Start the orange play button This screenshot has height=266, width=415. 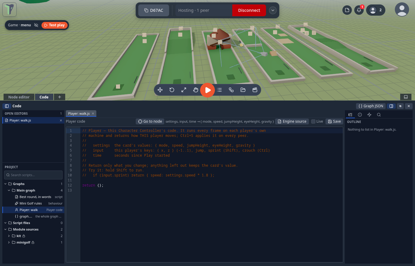[207, 90]
